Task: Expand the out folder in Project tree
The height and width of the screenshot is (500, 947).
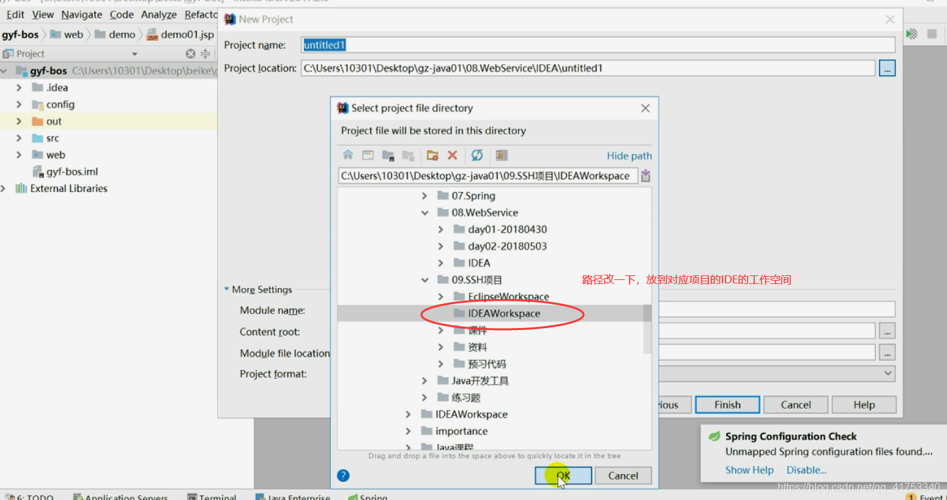Action: pos(19,121)
